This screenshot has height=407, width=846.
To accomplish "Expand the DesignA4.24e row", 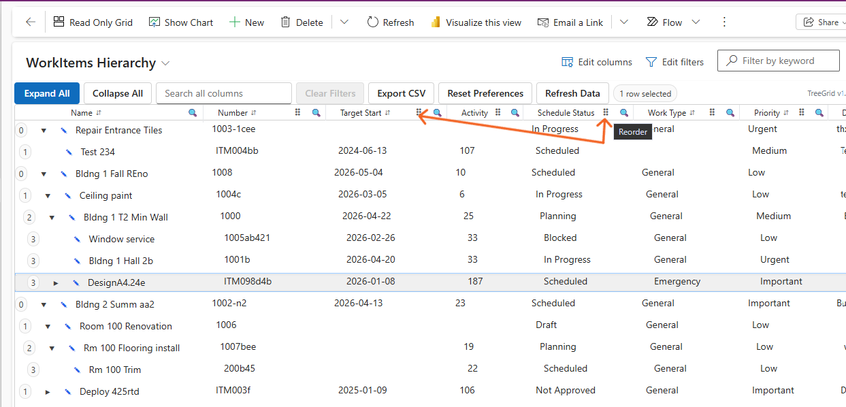I will coord(56,282).
